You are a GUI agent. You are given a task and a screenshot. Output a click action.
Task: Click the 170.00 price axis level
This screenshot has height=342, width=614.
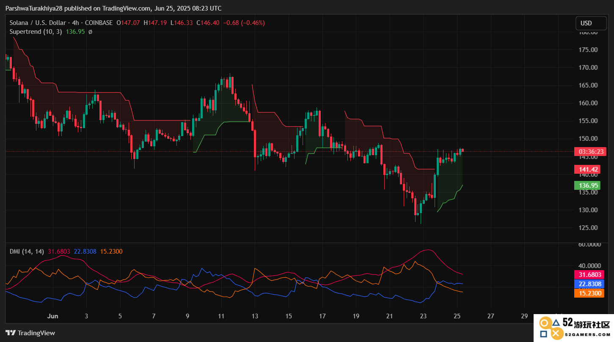(588, 67)
